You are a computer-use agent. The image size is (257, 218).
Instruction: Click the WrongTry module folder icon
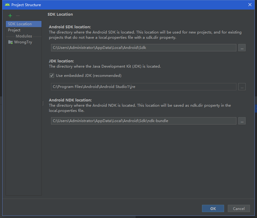(x=10, y=42)
